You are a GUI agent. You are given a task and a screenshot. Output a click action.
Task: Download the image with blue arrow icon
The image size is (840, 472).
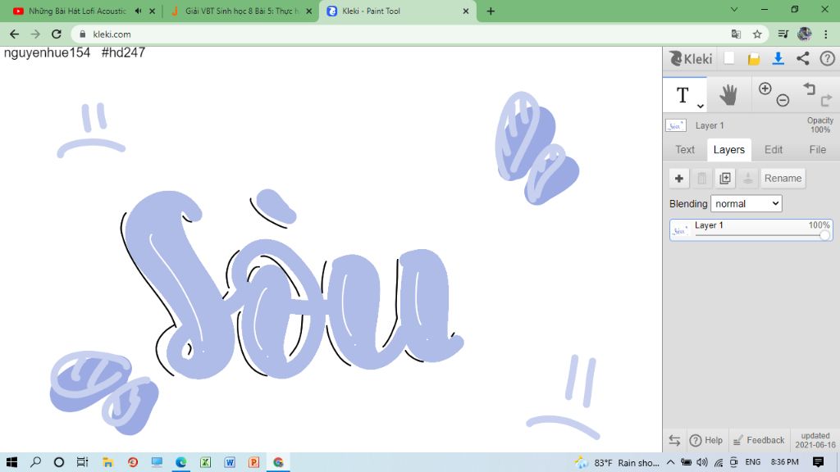coord(778,58)
